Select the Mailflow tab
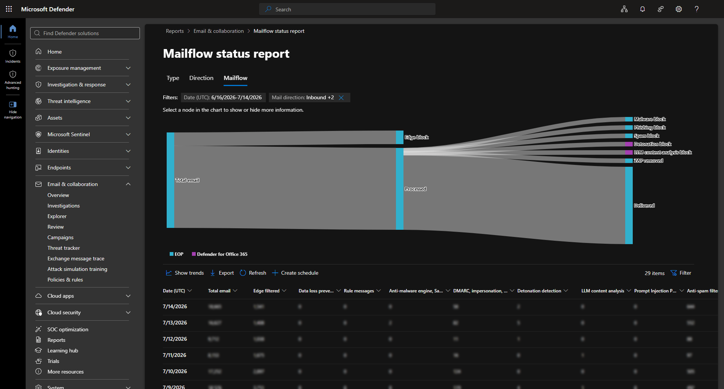 [x=236, y=78]
